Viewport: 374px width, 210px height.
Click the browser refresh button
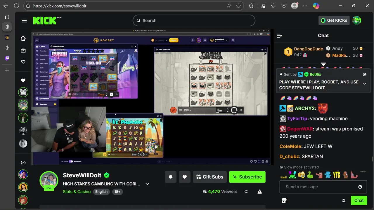[16, 6]
